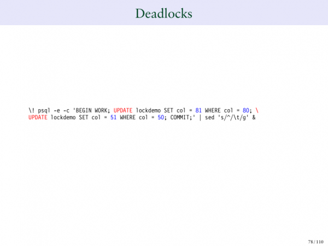This screenshot has width=328, height=246.
Task: Click the page number 78 / 110
Action: 316,241
